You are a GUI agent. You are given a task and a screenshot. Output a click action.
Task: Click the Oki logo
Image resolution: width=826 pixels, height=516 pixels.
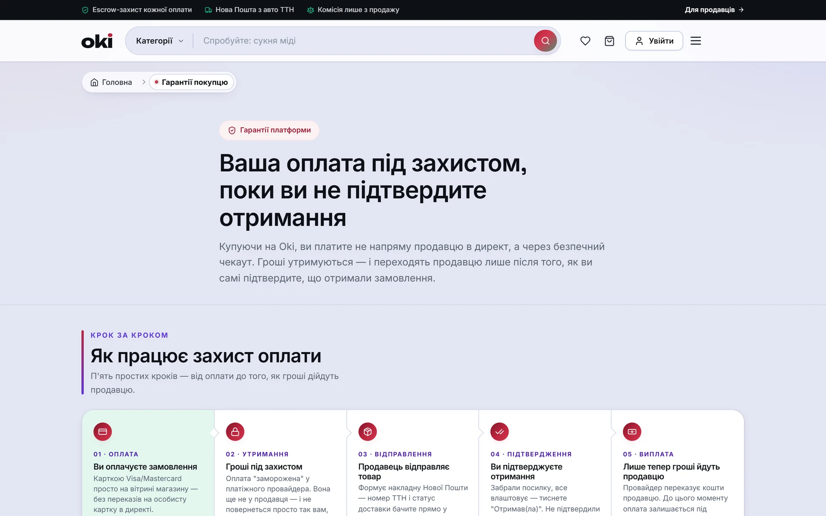click(x=97, y=41)
